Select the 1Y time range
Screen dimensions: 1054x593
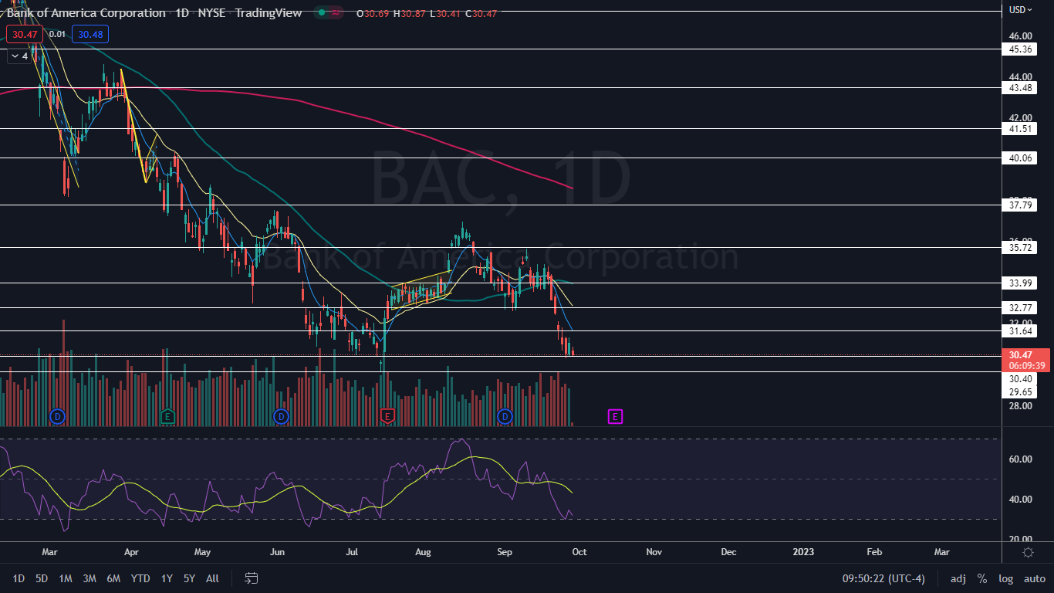coord(167,578)
